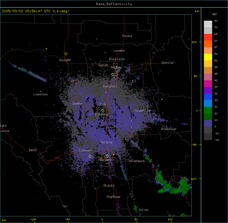The image size is (228, 223).
Task: Click the Cochrane label
Action: tap(85, 150)
